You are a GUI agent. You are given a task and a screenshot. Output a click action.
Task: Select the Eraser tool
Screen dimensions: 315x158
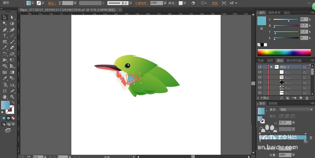pos(12,48)
